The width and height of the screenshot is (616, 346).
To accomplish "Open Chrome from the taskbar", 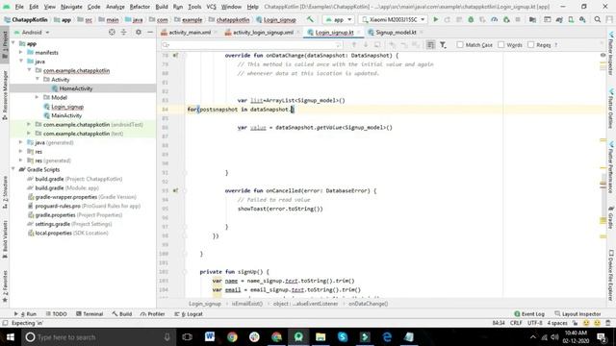I will (x=232, y=336).
